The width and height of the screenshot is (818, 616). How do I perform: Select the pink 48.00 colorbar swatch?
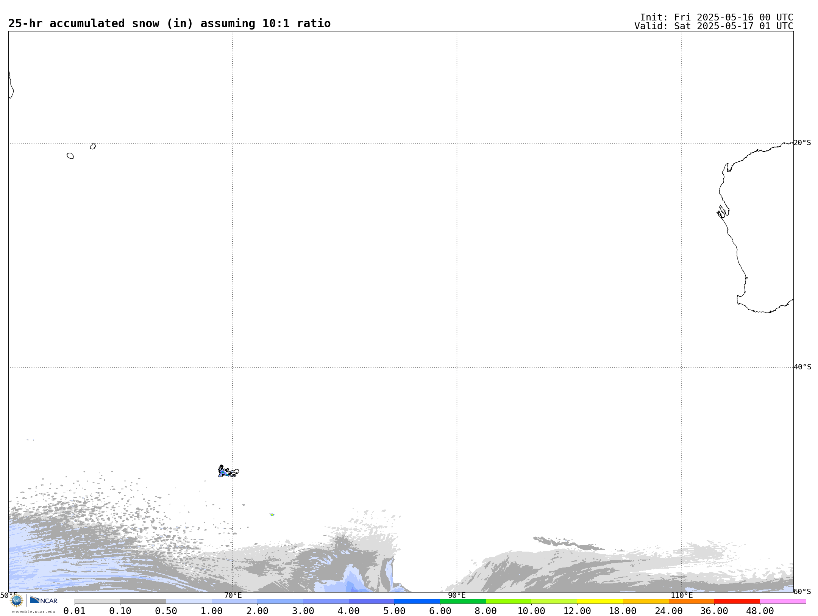point(783,602)
